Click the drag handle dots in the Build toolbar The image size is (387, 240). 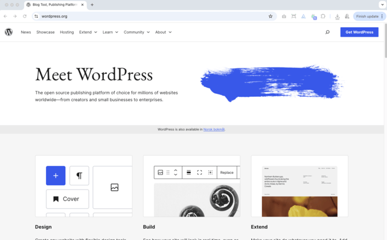tap(168, 173)
